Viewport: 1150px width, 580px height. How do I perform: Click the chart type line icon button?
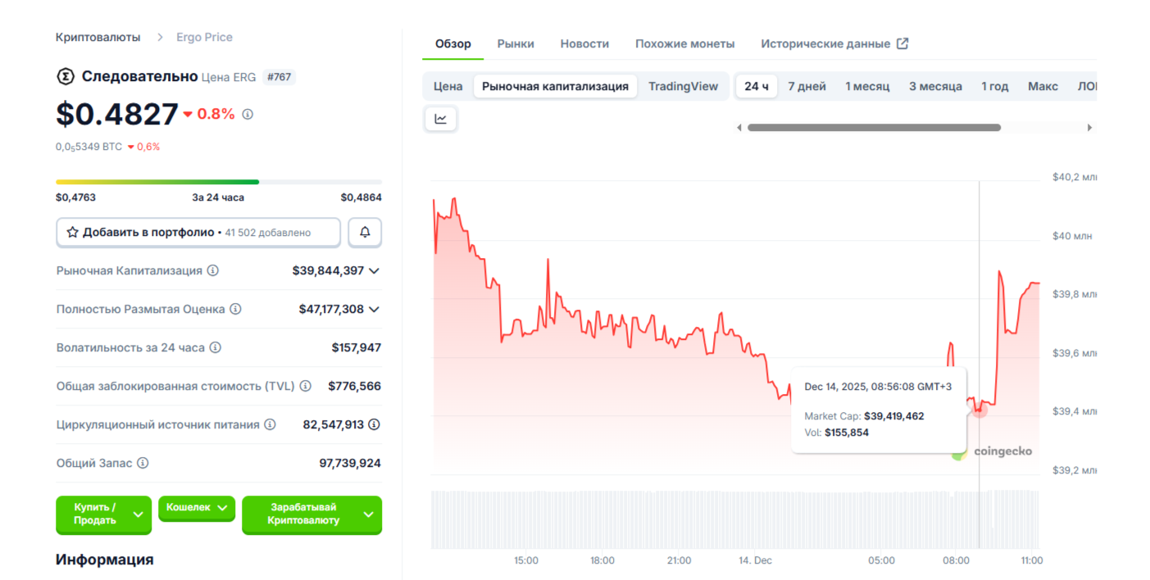click(x=440, y=119)
